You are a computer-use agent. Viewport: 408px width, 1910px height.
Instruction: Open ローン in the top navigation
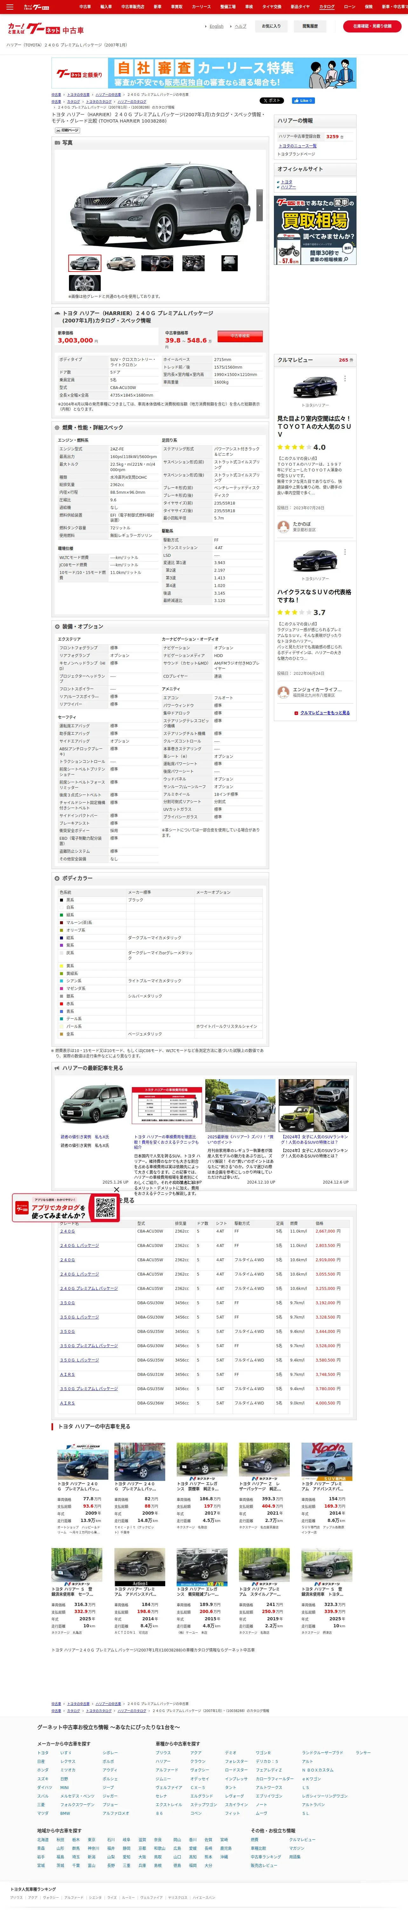[350, 7]
